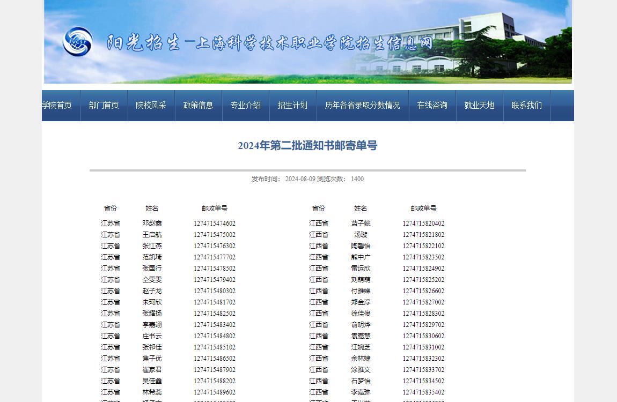
Task: Click the left 邮政单号 column header
Action: pos(215,209)
